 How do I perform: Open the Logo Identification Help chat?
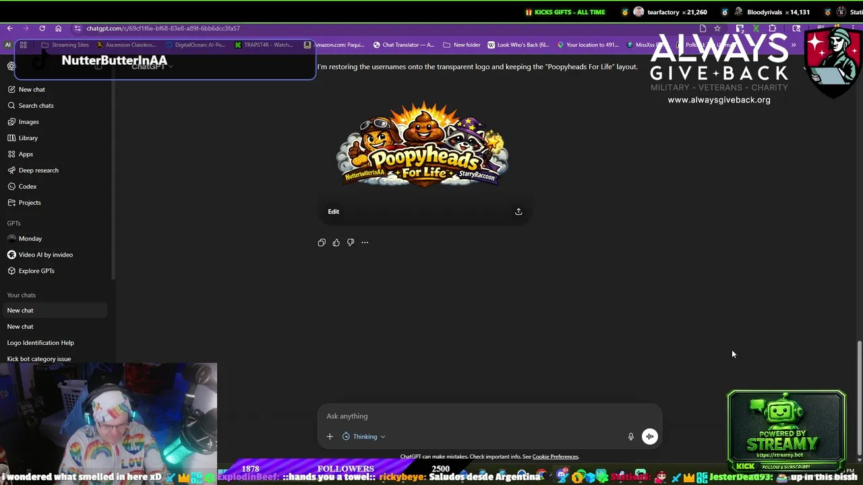click(x=40, y=343)
